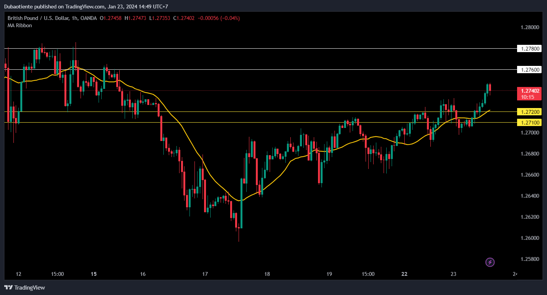Viewport: 547px width, 295px height.
Task: Click the OANDA source label in the chart header
Action: coord(89,18)
